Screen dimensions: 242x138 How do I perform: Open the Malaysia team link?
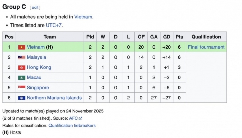[36, 57]
